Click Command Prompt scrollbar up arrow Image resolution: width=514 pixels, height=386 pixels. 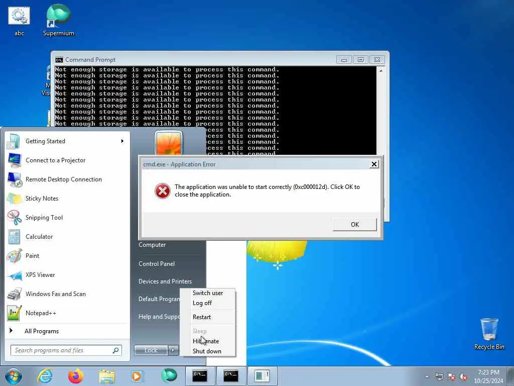click(380, 70)
